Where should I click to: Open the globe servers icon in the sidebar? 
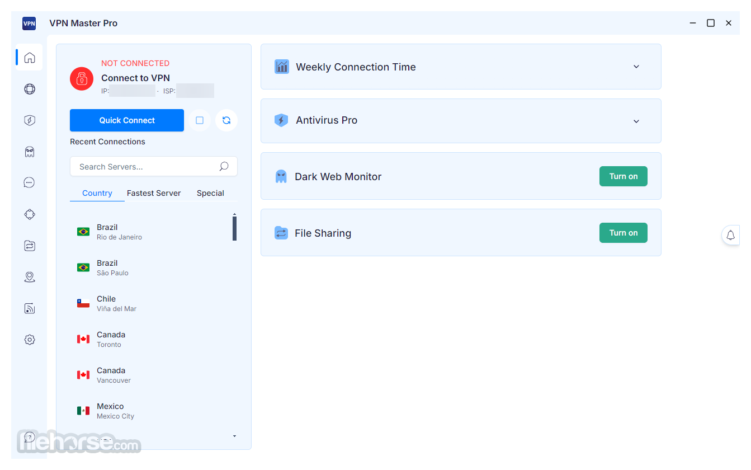coord(30,89)
